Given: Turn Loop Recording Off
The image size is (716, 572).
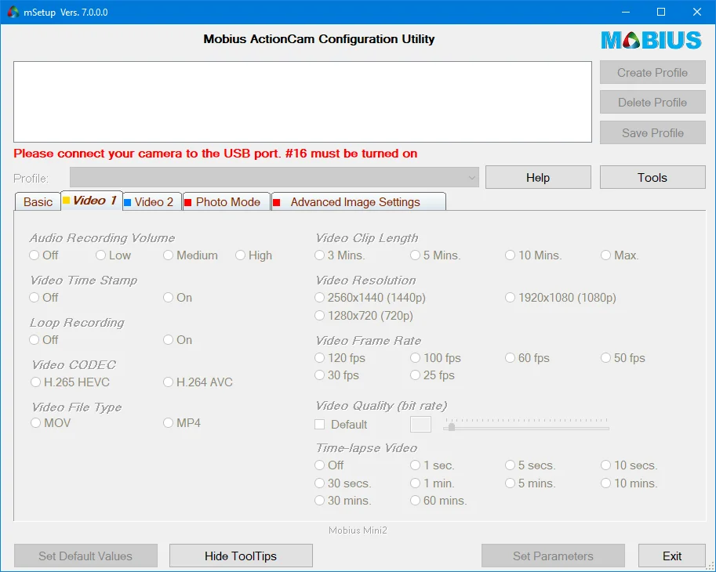Looking at the screenshot, I should click(x=43, y=340).
